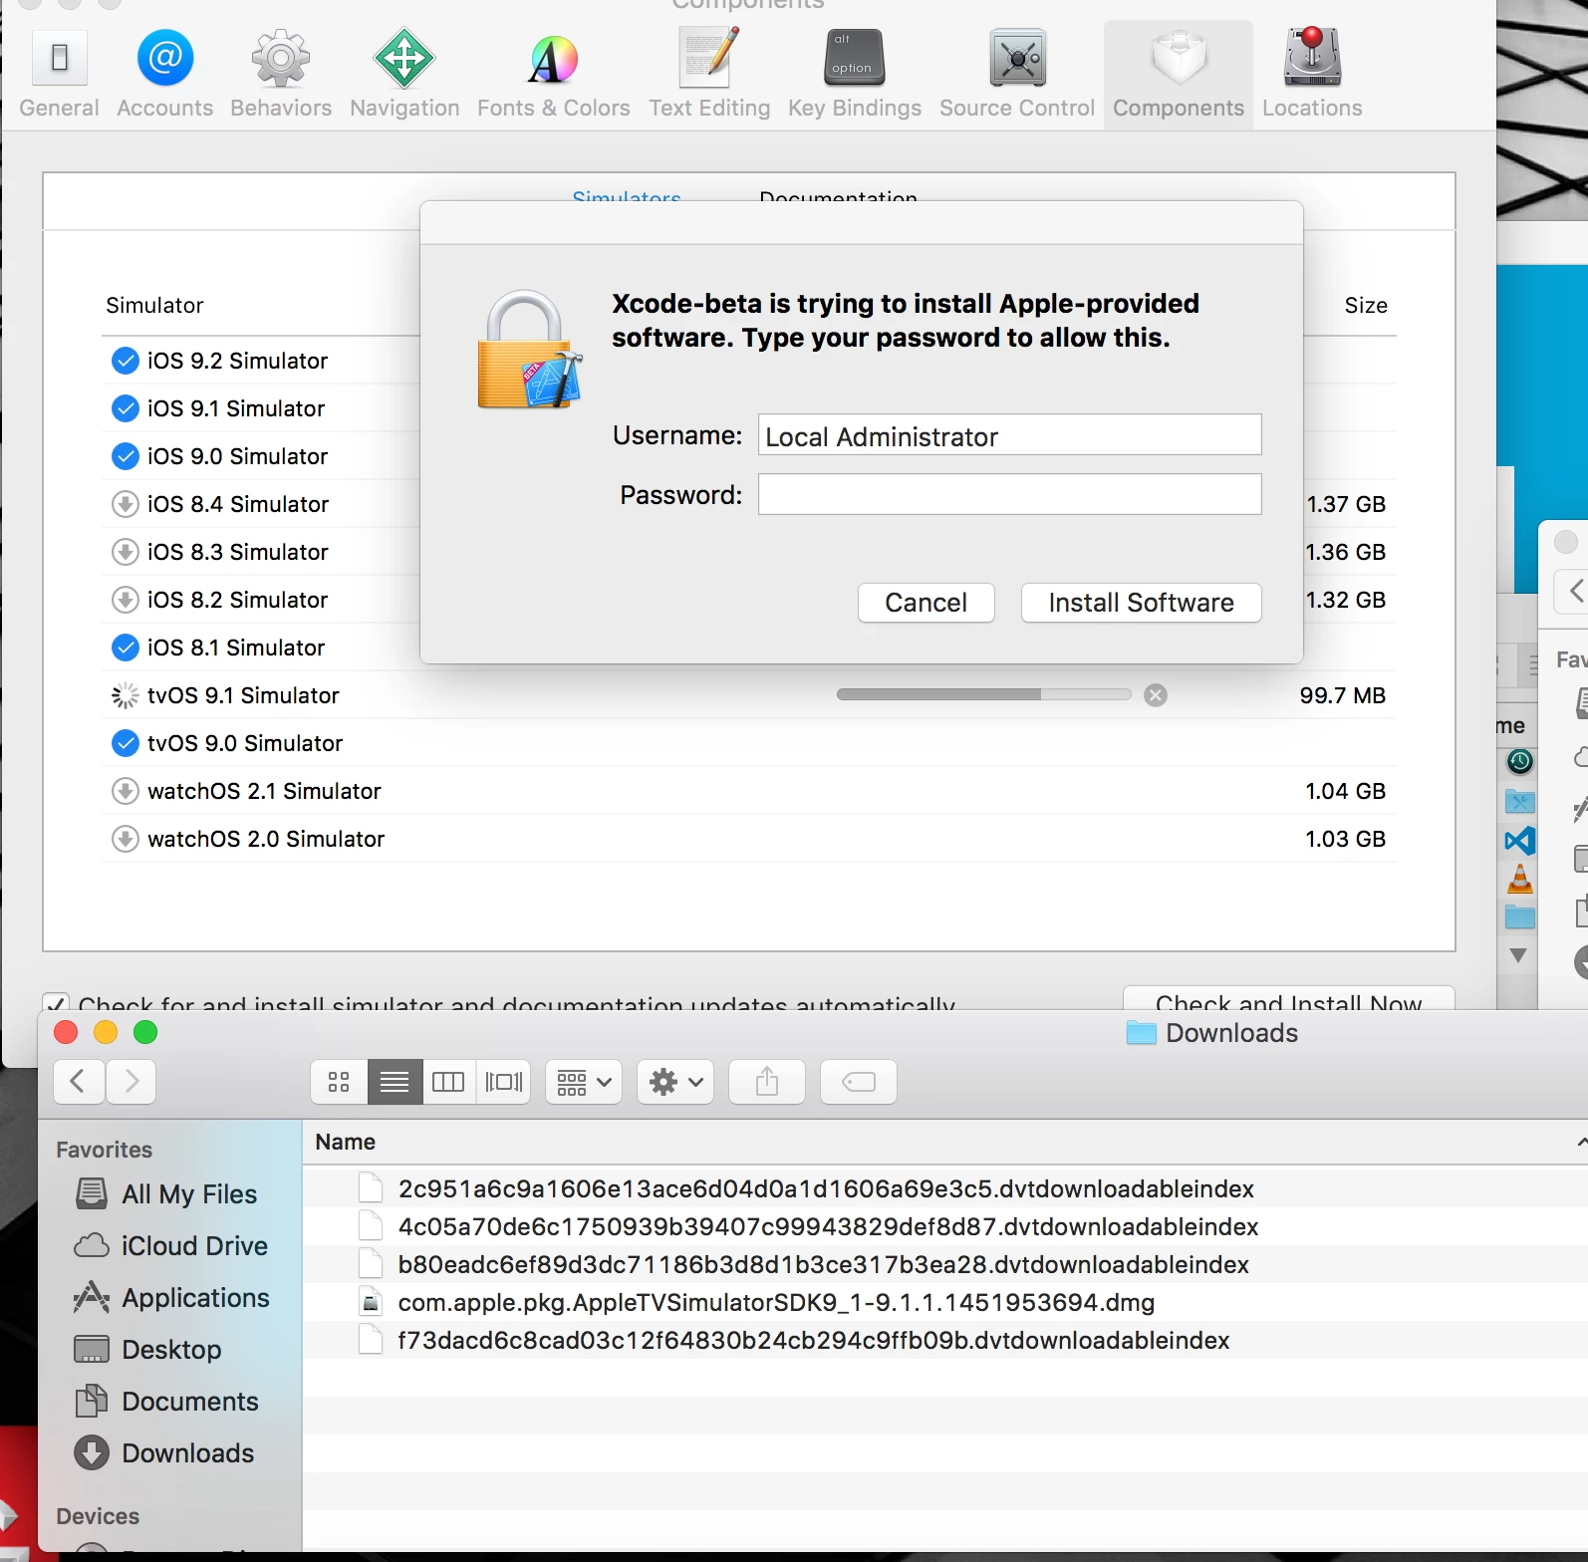Open the Finder action gear menu

point(675,1082)
